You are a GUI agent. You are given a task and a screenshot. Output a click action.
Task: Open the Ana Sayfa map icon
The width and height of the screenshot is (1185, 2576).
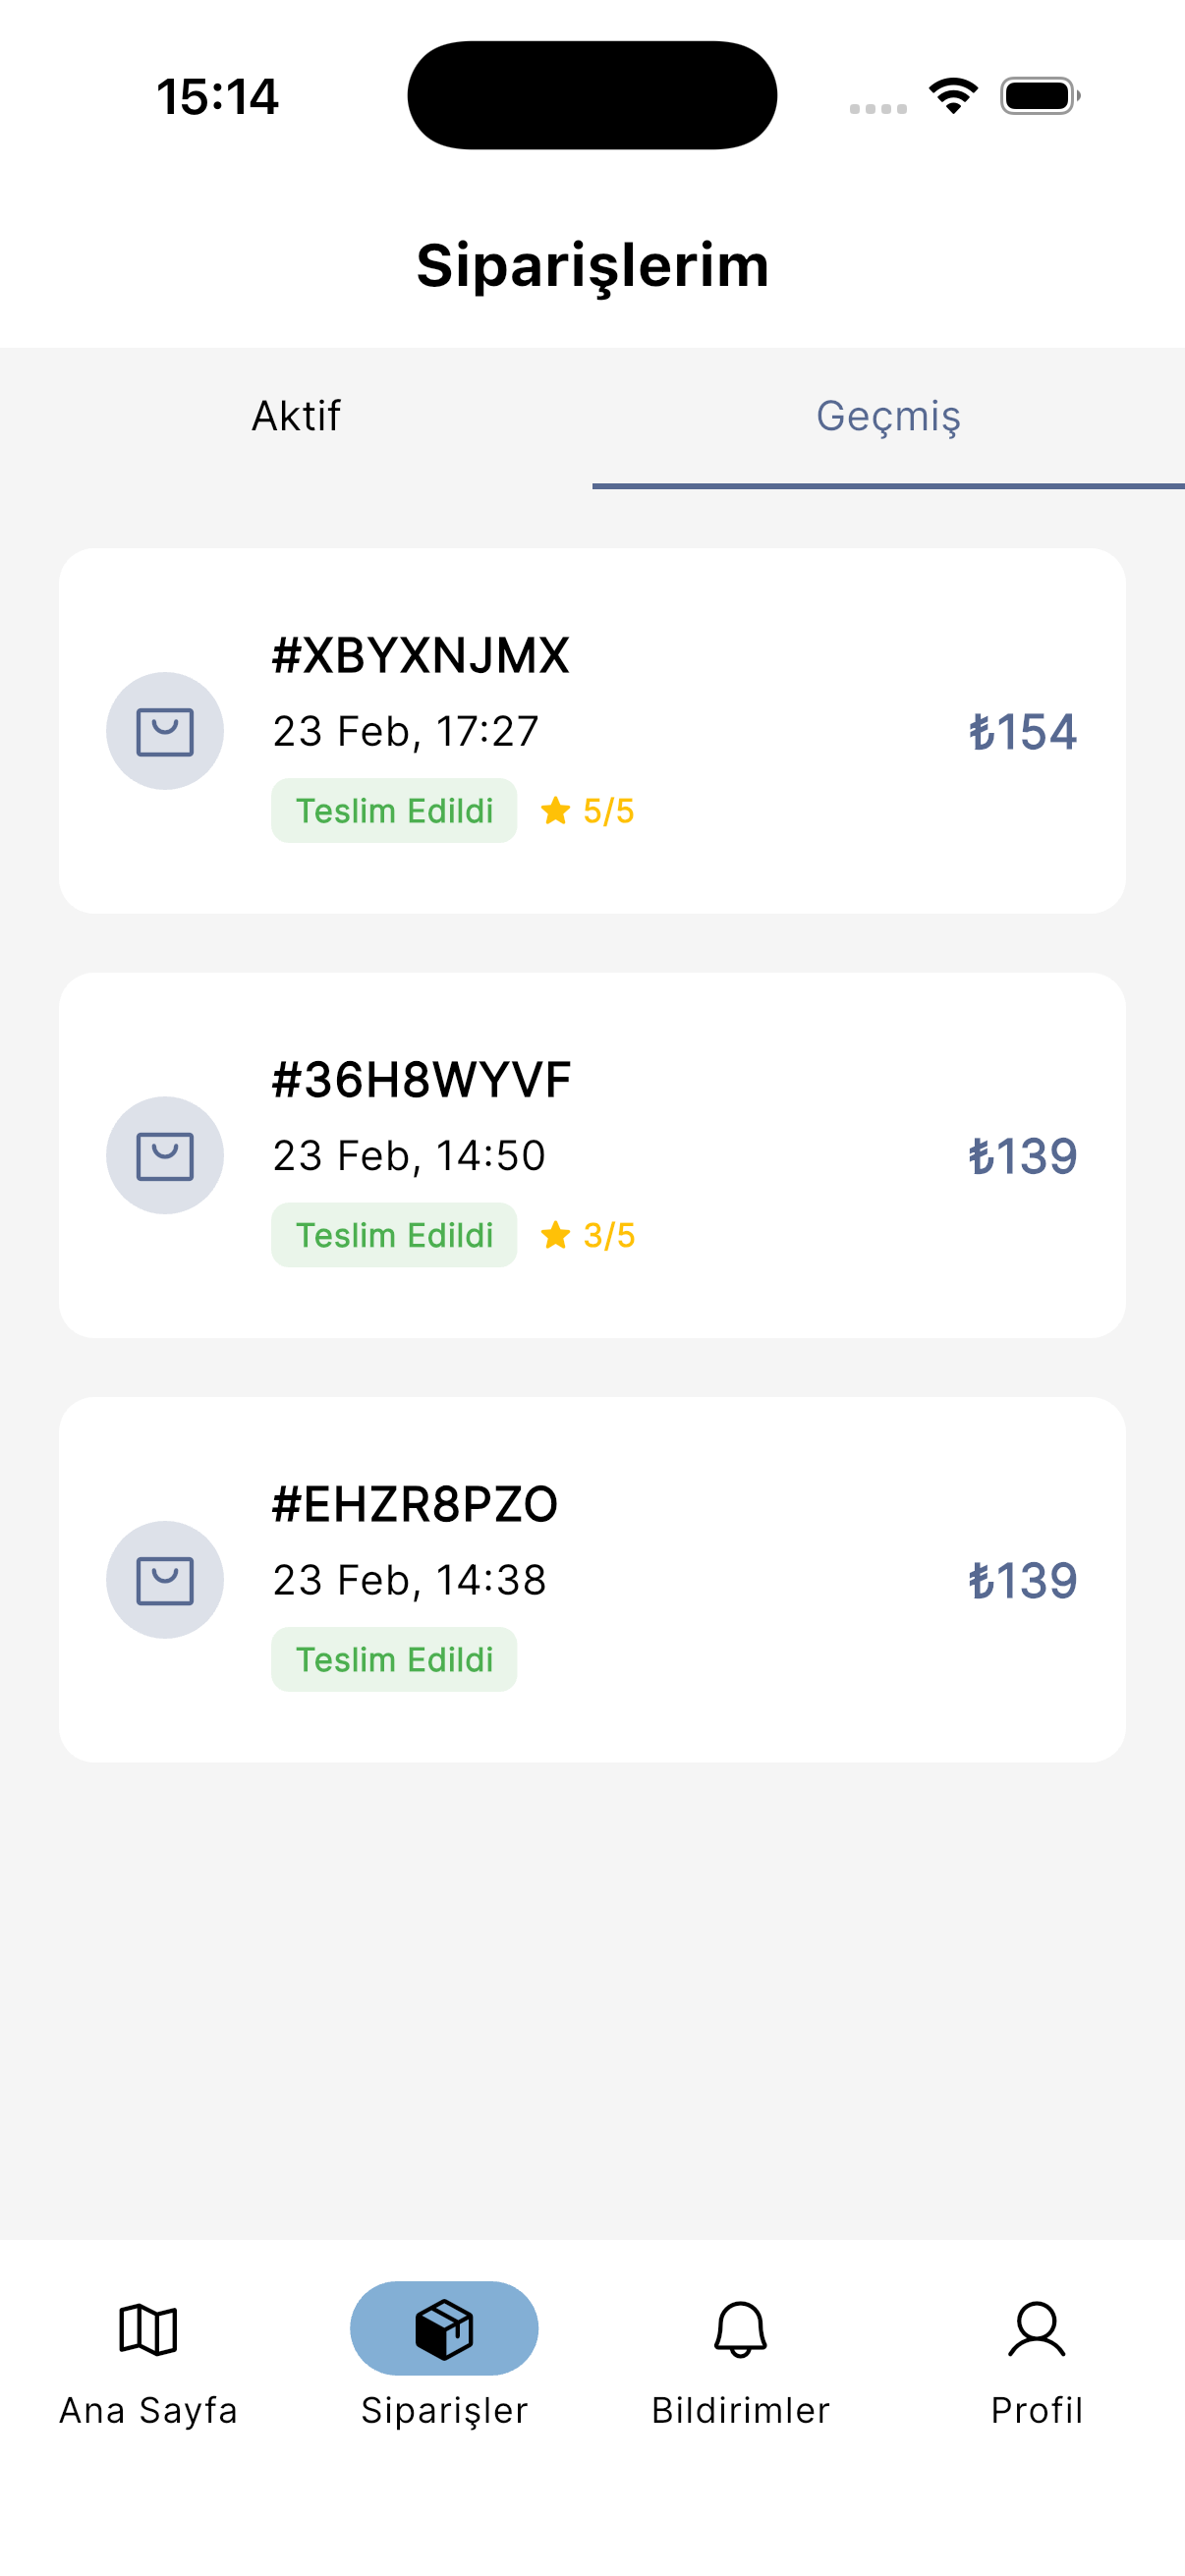148,2329
